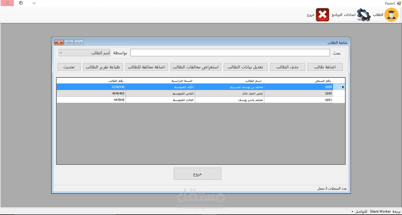
Task: Click the الأول المتوسط grade cell
Action: pyautogui.click(x=160, y=87)
